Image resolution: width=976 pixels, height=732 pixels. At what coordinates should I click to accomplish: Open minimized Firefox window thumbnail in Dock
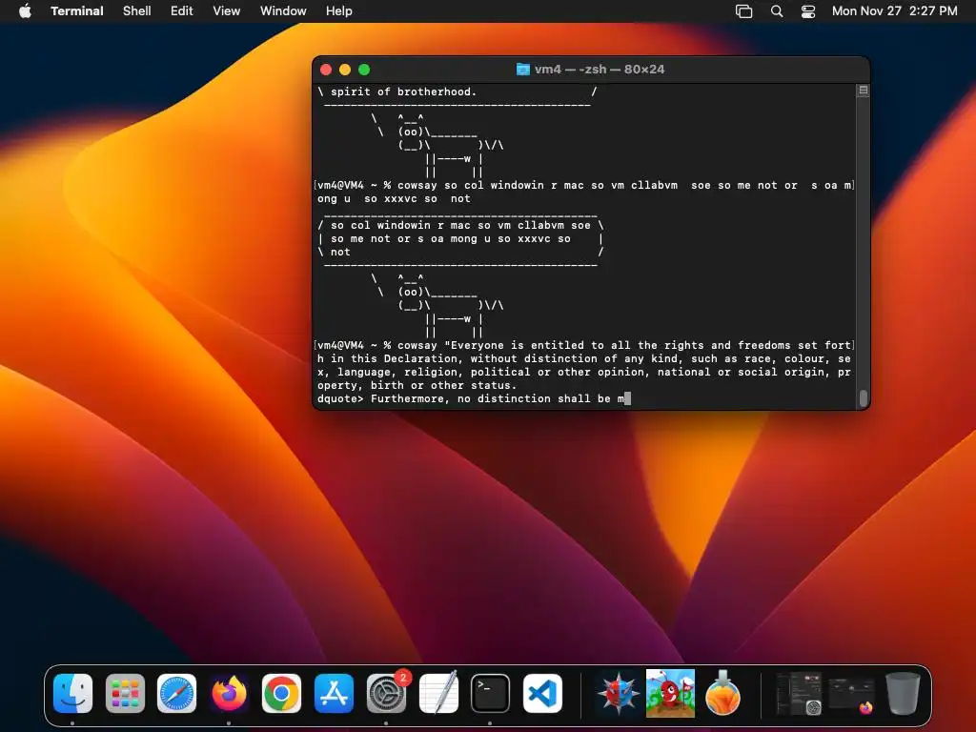click(x=851, y=694)
